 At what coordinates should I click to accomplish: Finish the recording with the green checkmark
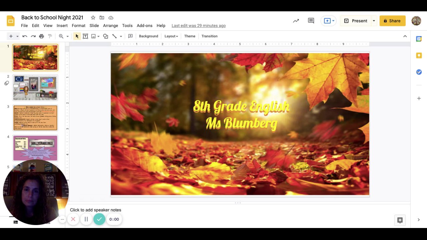(x=99, y=219)
